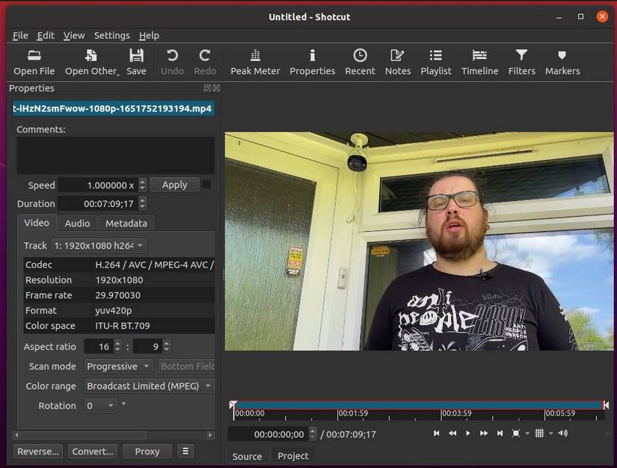Click the Recent files icon
617x468 pixels.
pos(360,62)
